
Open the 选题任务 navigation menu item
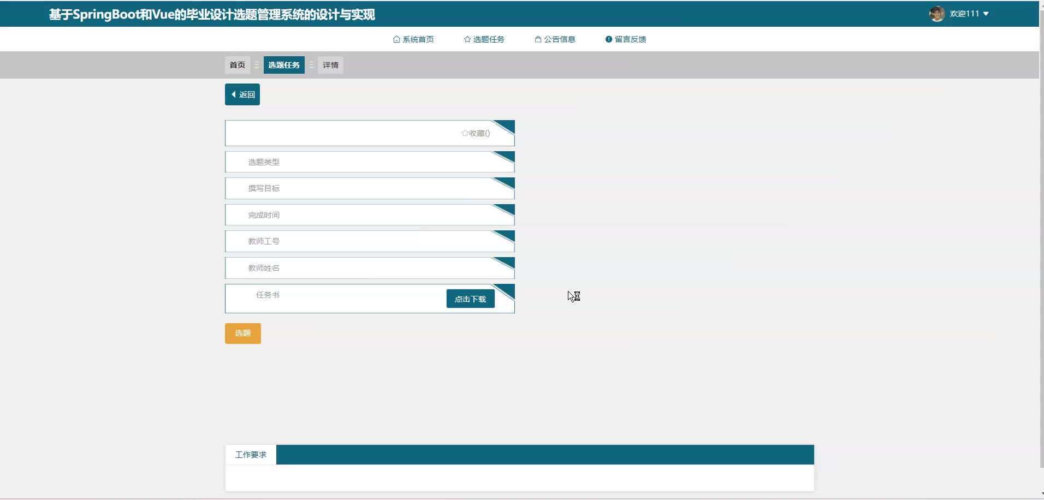[484, 39]
